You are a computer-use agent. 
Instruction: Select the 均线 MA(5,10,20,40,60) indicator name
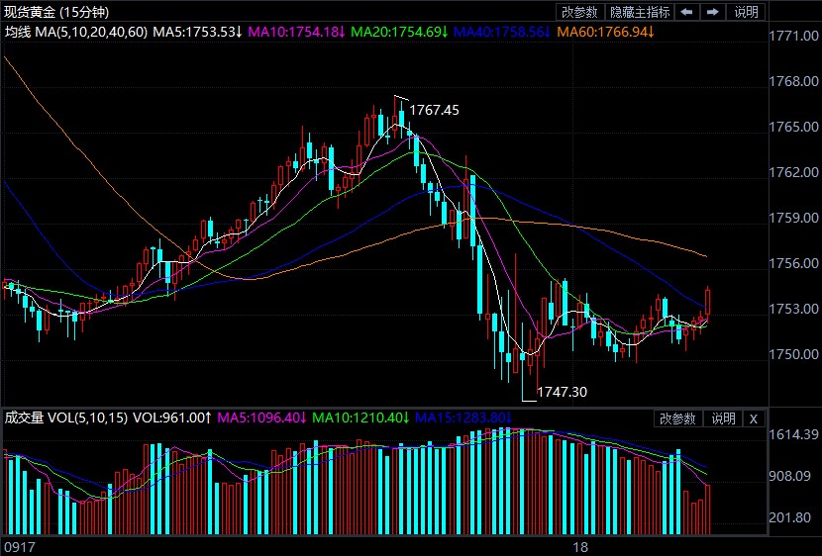click(x=75, y=33)
